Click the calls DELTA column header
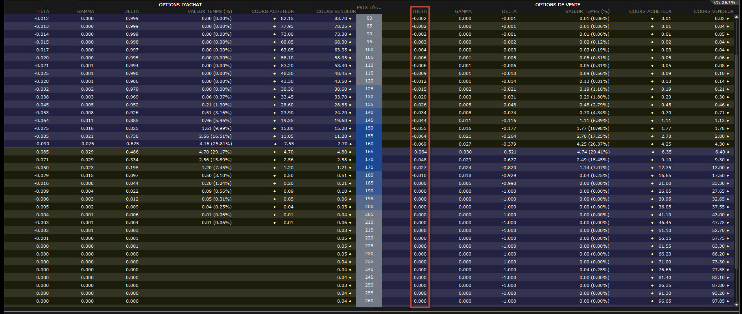The image size is (742, 314). click(x=131, y=11)
